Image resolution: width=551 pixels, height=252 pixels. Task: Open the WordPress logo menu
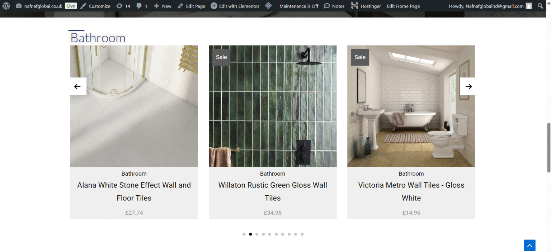point(6,6)
